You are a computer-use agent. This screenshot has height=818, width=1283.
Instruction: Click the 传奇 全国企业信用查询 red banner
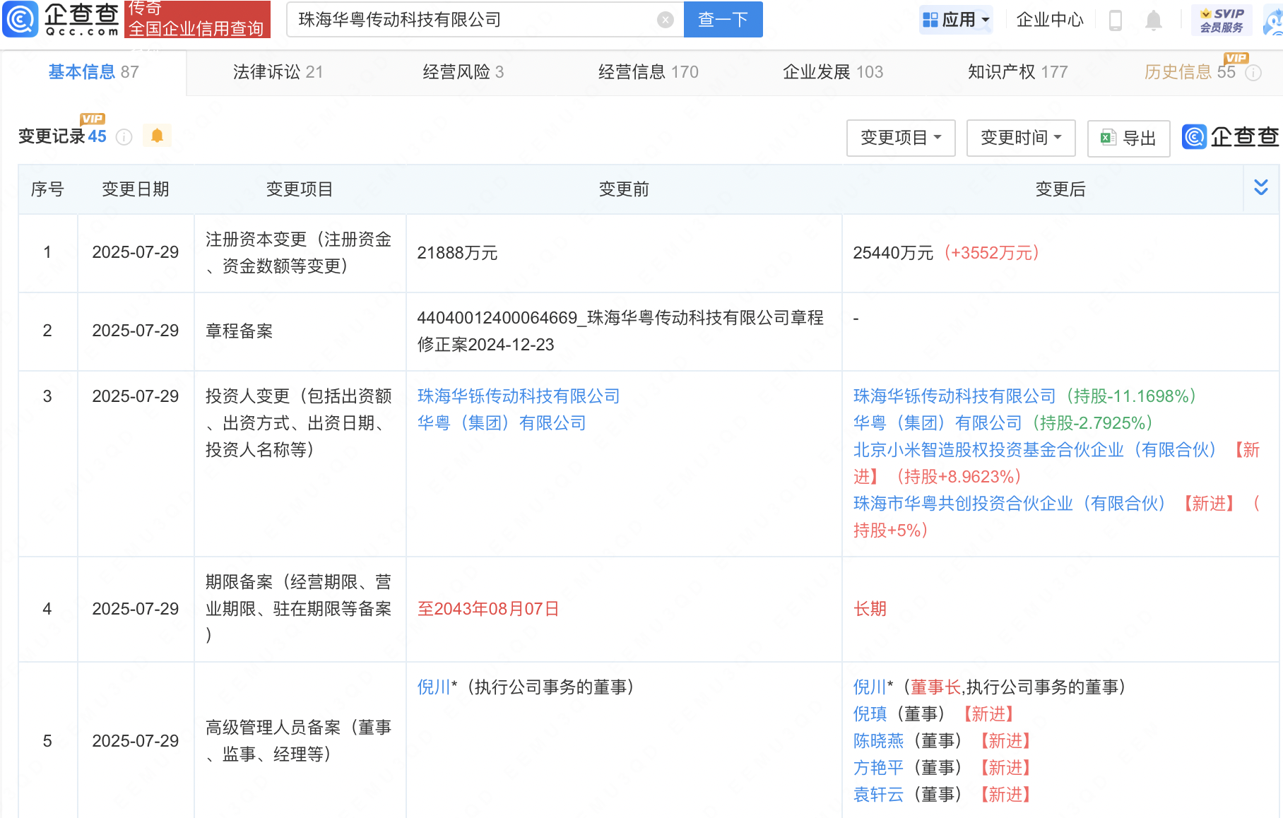coord(197,19)
